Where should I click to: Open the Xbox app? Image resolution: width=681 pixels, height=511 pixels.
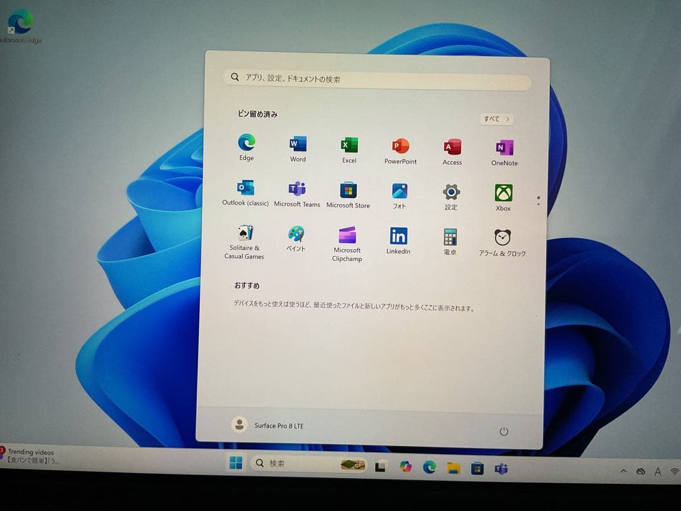[503, 190]
